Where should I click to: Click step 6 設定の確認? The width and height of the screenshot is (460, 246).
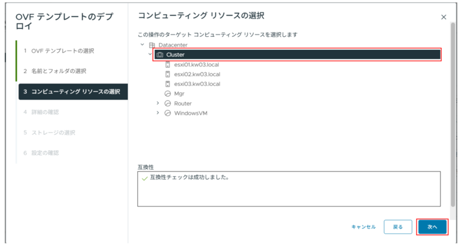click(41, 153)
